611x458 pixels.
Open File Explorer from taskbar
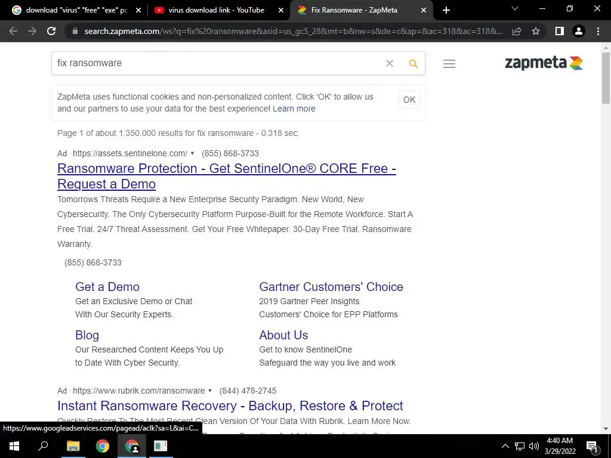tap(73, 446)
